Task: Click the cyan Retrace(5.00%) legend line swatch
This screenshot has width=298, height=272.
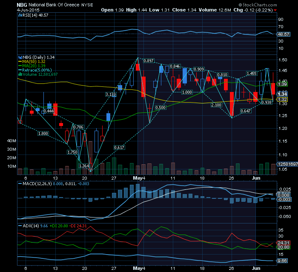Action: pyautogui.click(x=20, y=70)
